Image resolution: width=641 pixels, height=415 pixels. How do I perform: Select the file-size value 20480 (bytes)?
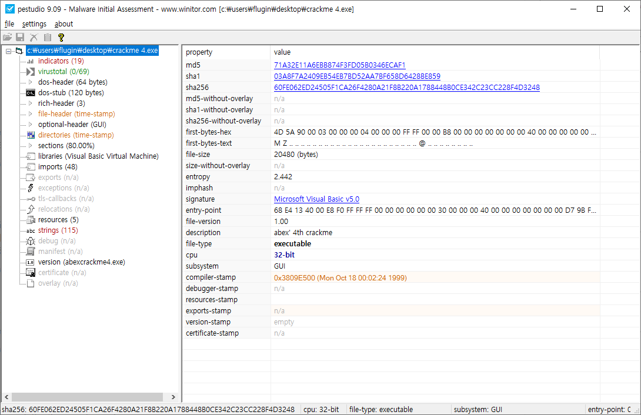(x=296, y=155)
